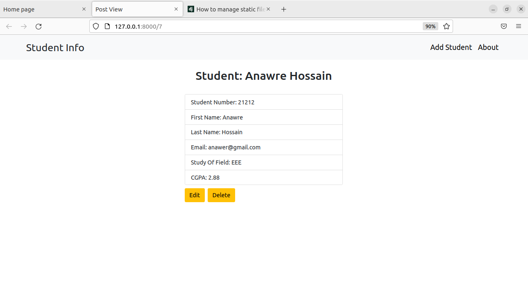This screenshot has width=528, height=302.
Task: Click the back navigation arrow
Action: click(x=9, y=26)
